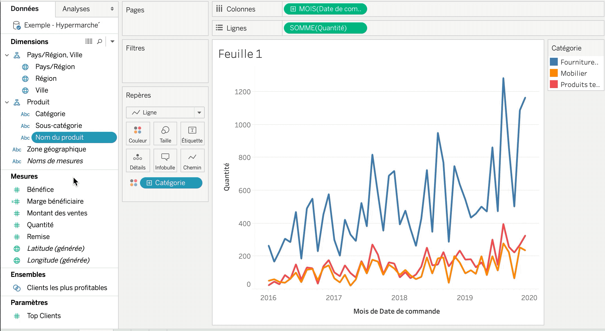Select the Exemple - Hypermarché data source
The width and height of the screenshot is (605, 331).
tap(62, 25)
